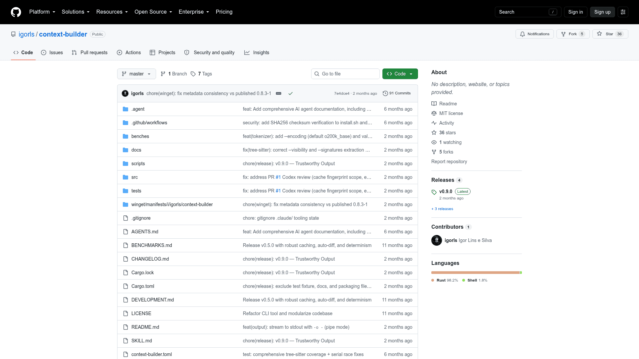
Task: Click the v0.9.0 release tag icon
Action: click(434, 192)
